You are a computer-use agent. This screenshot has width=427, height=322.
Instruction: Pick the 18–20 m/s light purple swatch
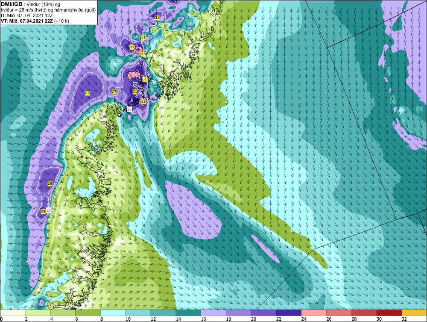point(239,313)
